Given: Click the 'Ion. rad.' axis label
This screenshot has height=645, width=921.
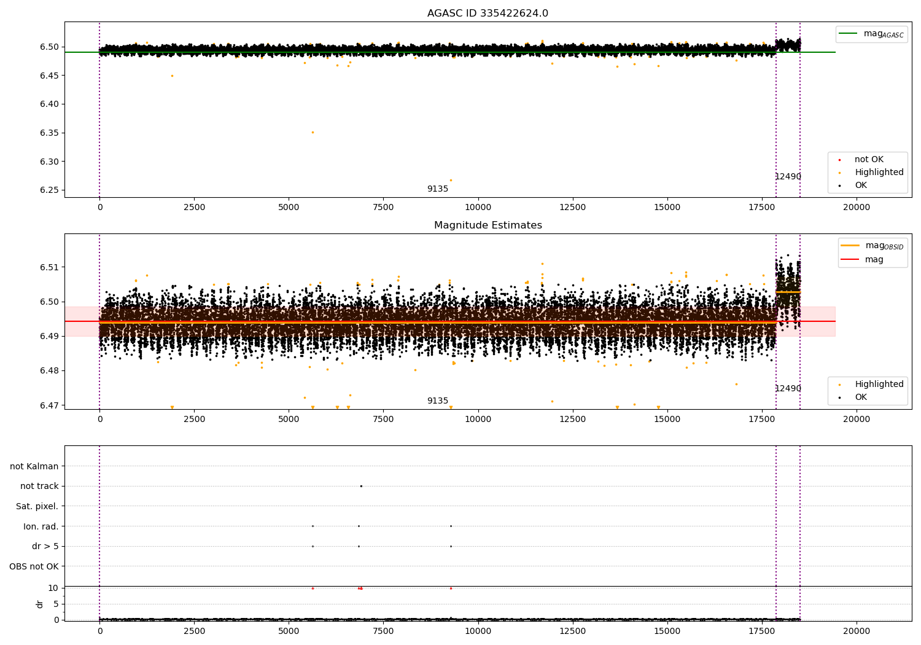Looking at the screenshot, I should 41,526.
